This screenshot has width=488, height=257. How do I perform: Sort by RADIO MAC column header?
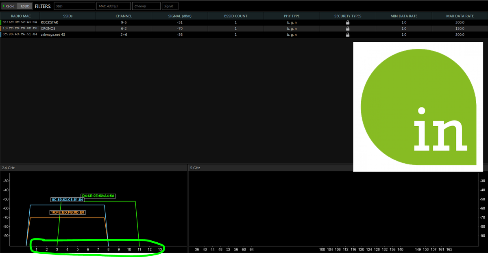pyautogui.click(x=20, y=16)
